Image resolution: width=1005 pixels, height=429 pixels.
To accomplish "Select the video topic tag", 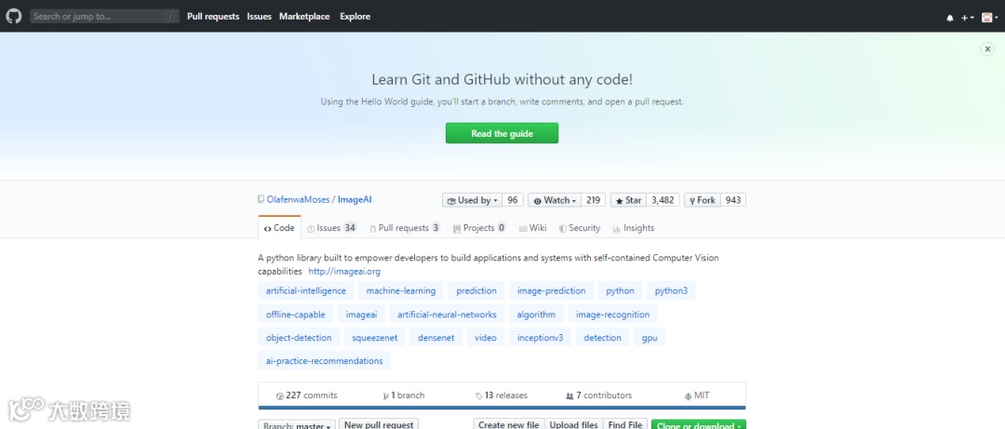I will pos(485,337).
